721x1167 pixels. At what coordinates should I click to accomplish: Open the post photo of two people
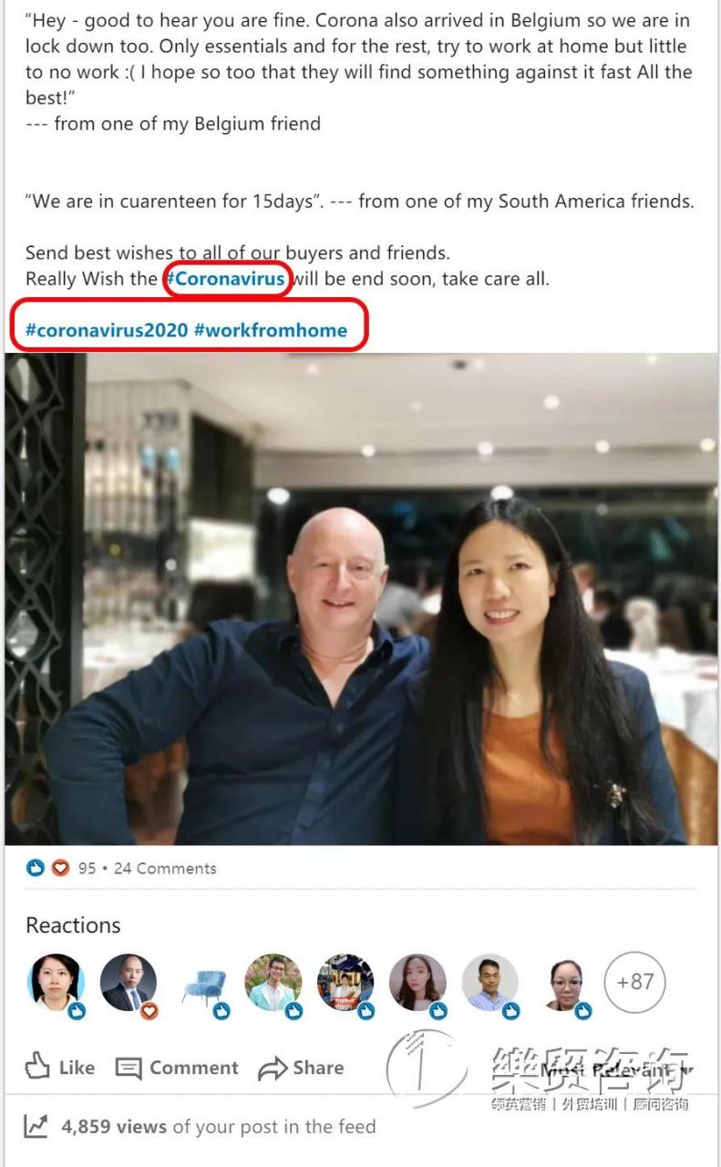pos(361,599)
